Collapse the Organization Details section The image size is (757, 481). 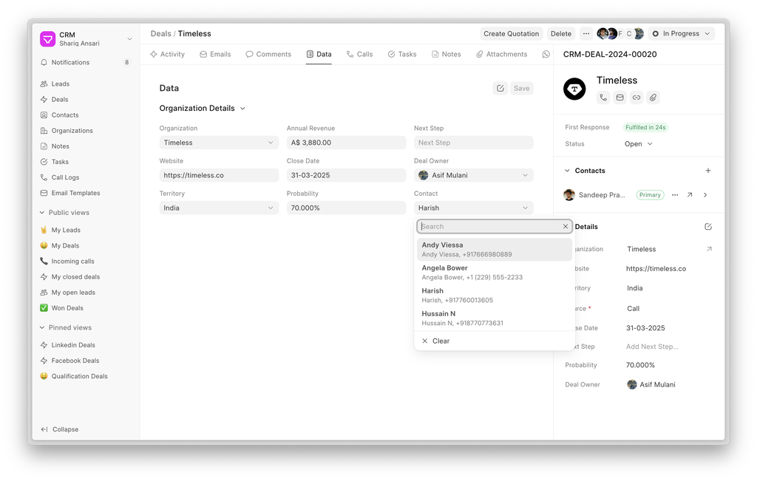242,109
